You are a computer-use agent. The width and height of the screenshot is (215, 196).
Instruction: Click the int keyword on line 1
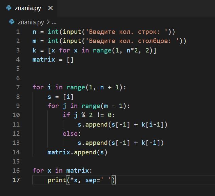53,32
